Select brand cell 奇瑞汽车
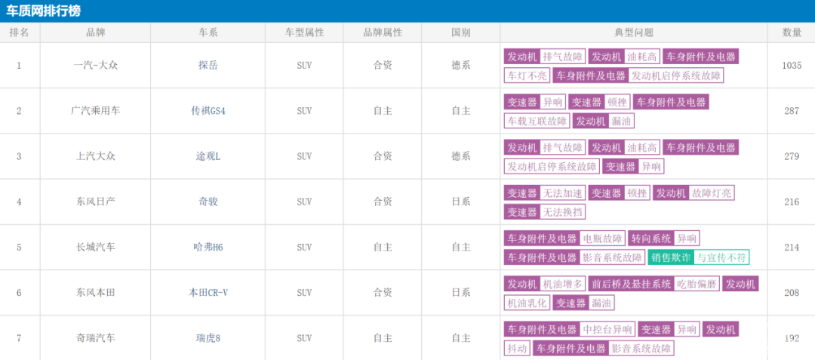815x360 pixels. (95, 338)
